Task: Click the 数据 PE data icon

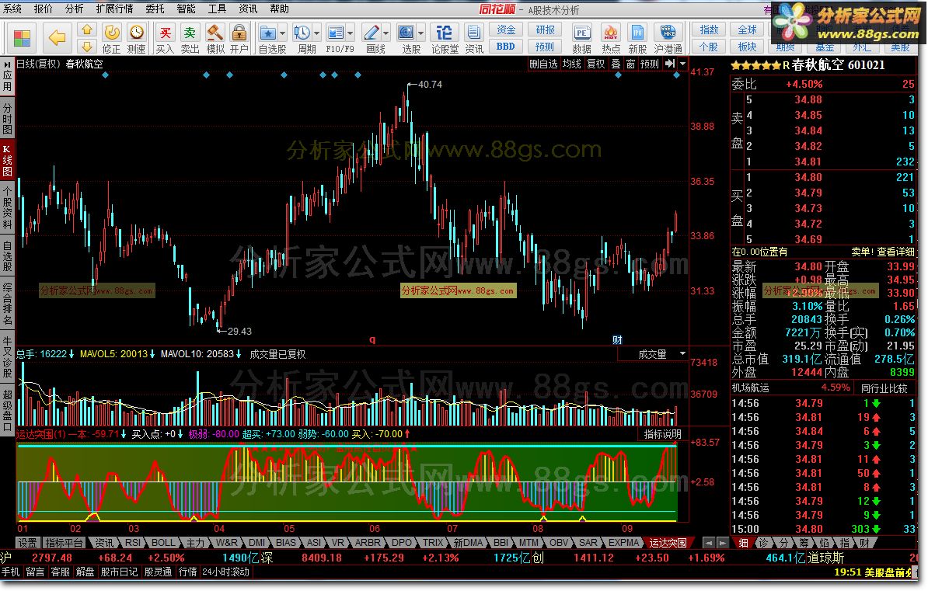Action: click(582, 33)
